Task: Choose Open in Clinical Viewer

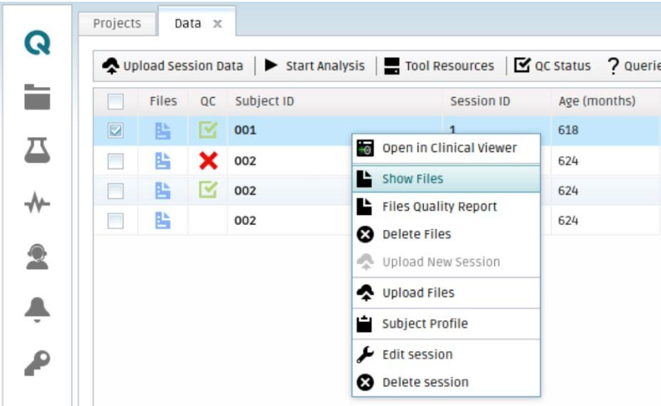Action: tap(449, 148)
